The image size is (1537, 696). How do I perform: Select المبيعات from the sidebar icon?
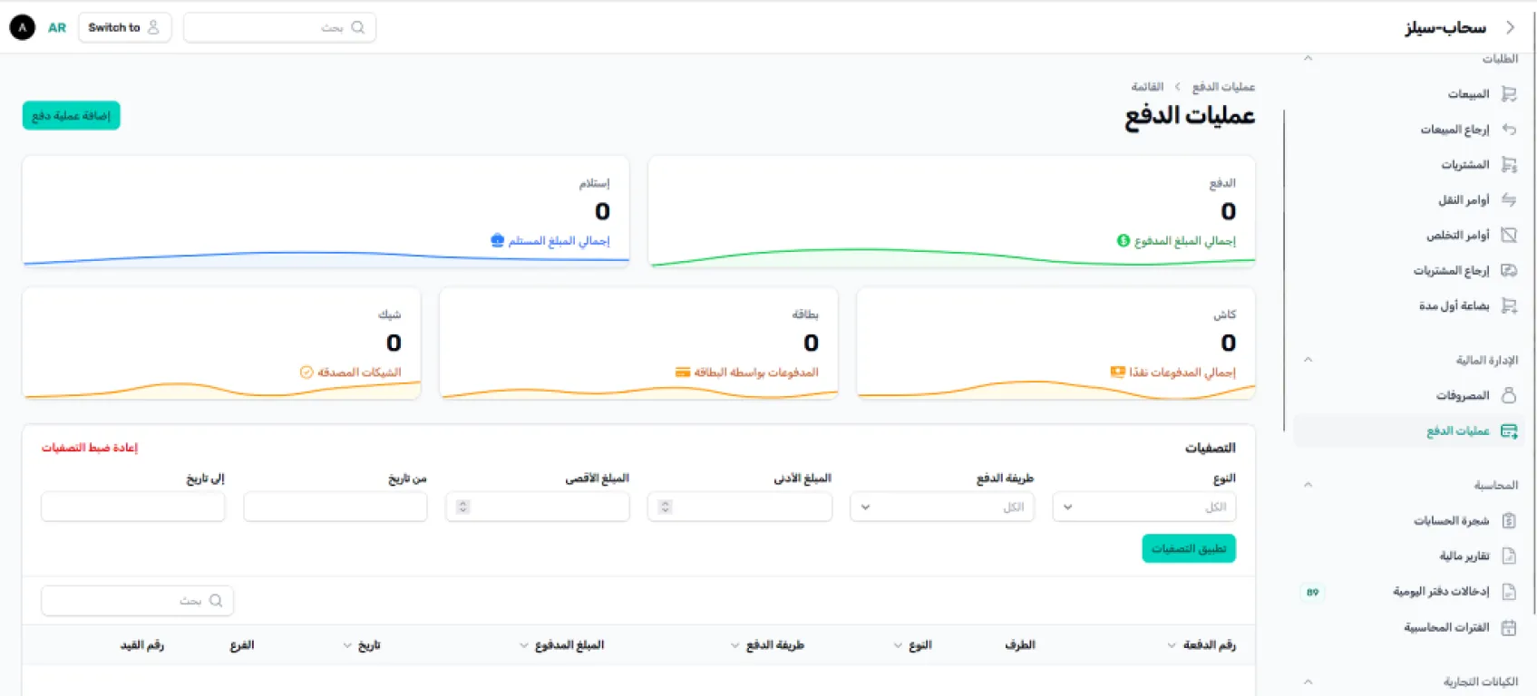(1510, 93)
